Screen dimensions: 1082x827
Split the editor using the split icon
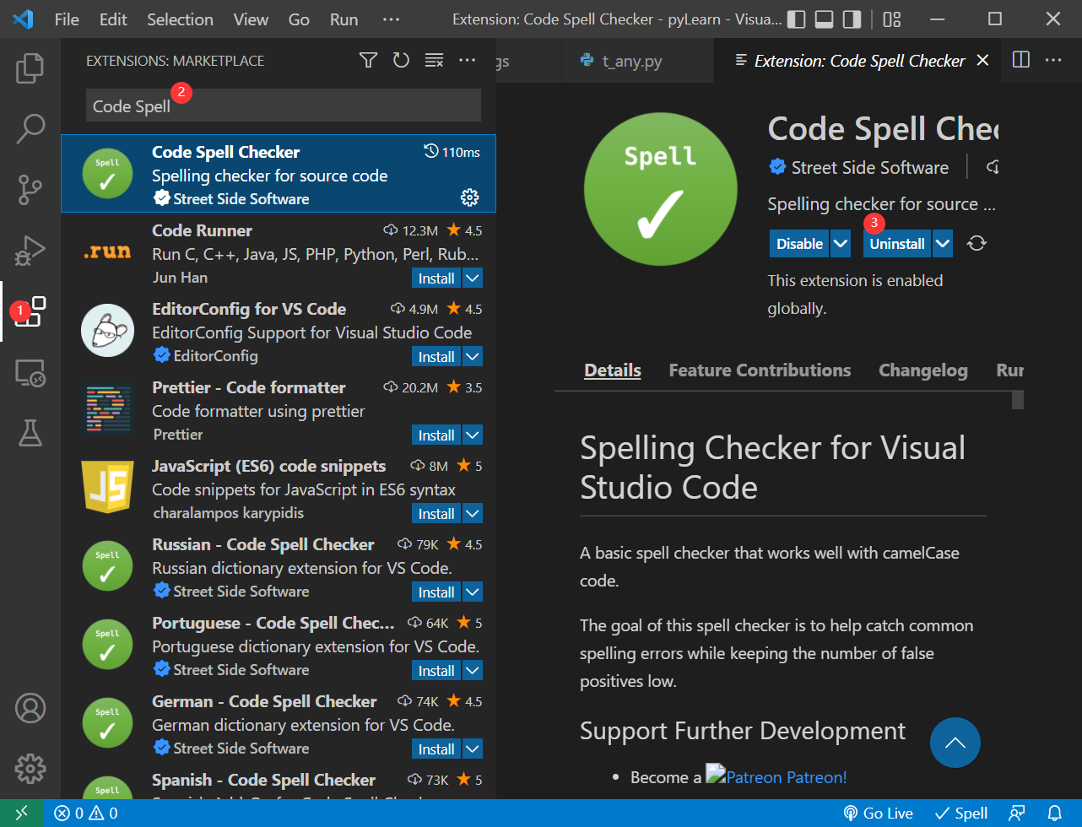click(x=1020, y=60)
